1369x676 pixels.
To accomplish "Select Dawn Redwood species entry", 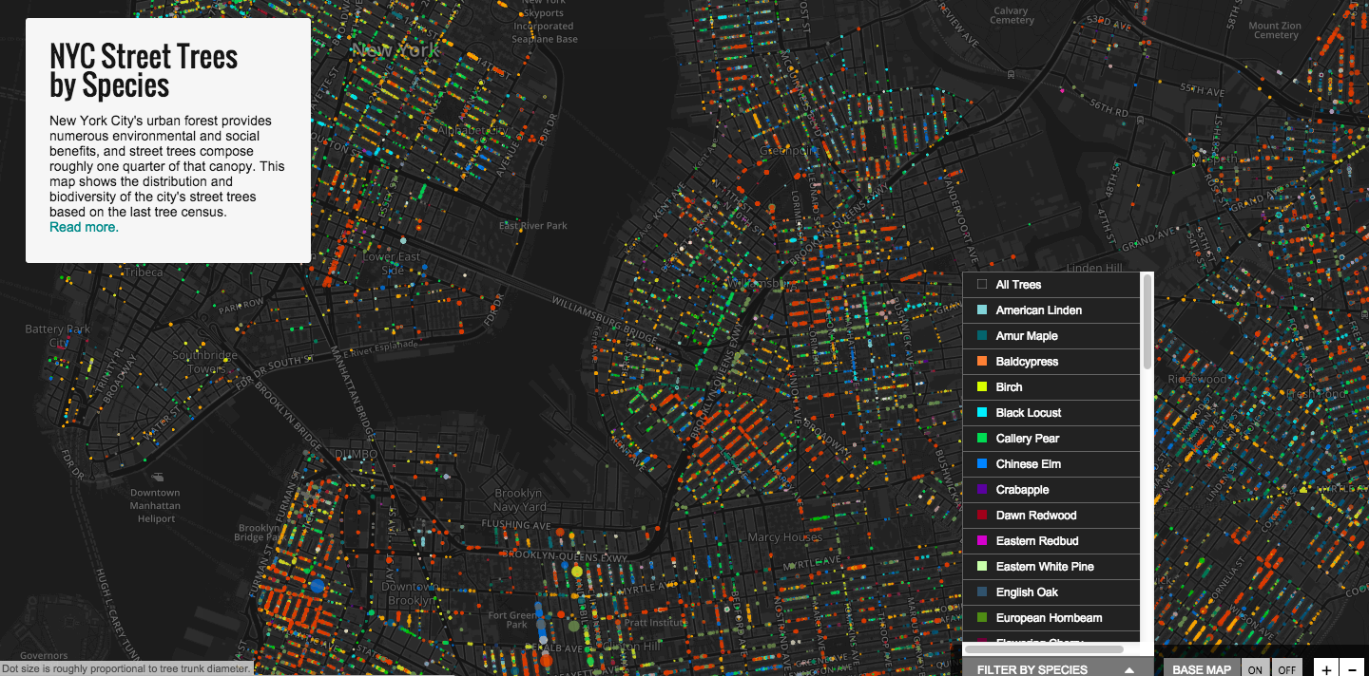I will [x=1035, y=516].
